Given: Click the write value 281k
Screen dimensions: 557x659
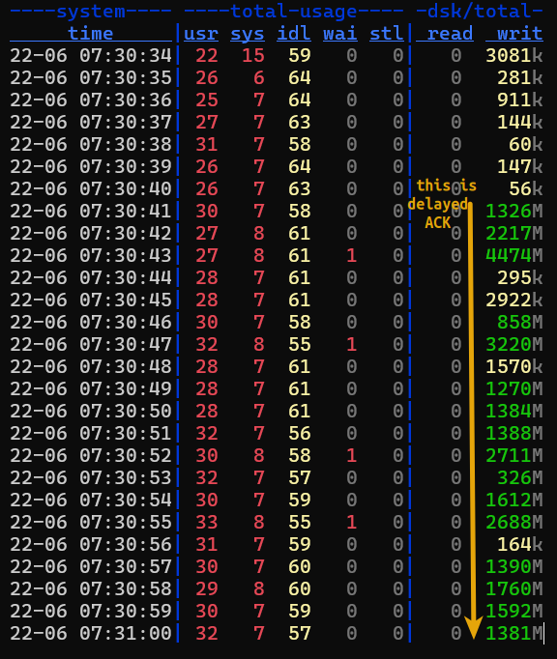Looking at the screenshot, I should pyautogui.click(x=520, y=77).
